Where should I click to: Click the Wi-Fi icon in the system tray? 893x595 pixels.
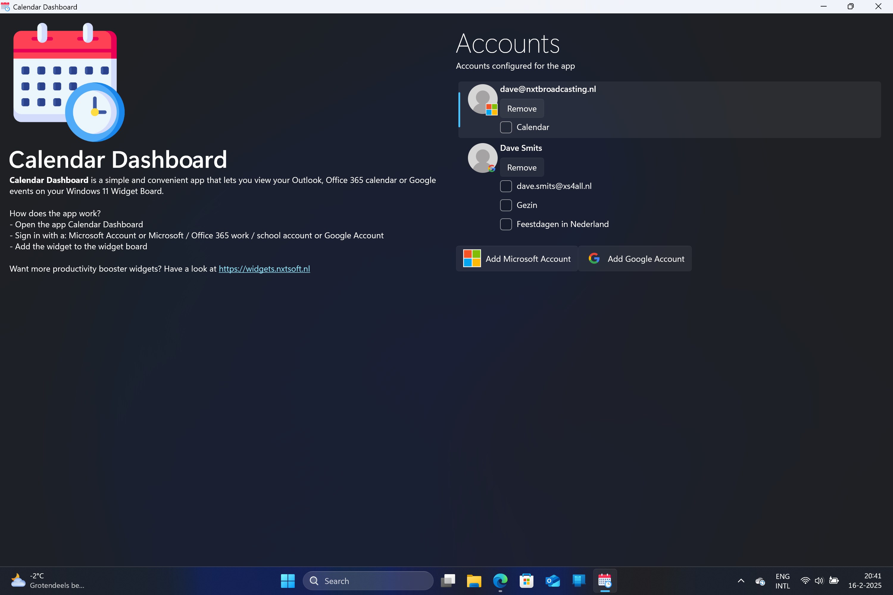[x=805, y=581]
